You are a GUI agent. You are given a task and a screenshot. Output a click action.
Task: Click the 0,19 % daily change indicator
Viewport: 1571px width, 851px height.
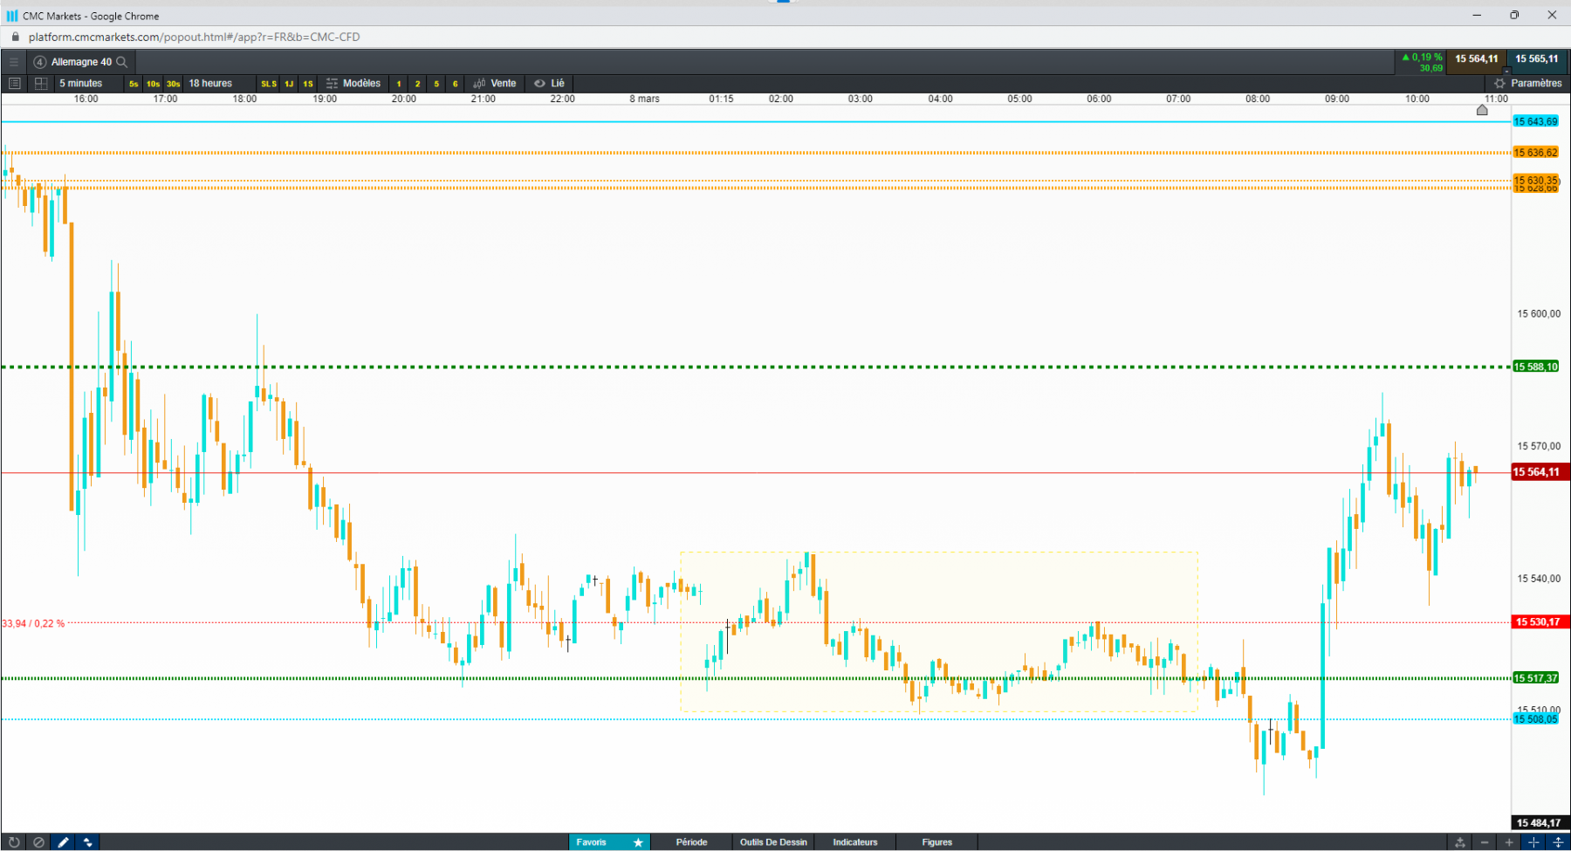pos(1423,57)
